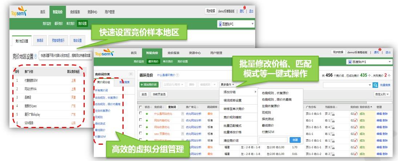398x161 pixels.
Task: Click account icon in front 百度账户1 selector
Action: pyautogui.click(x=350, y=62)
